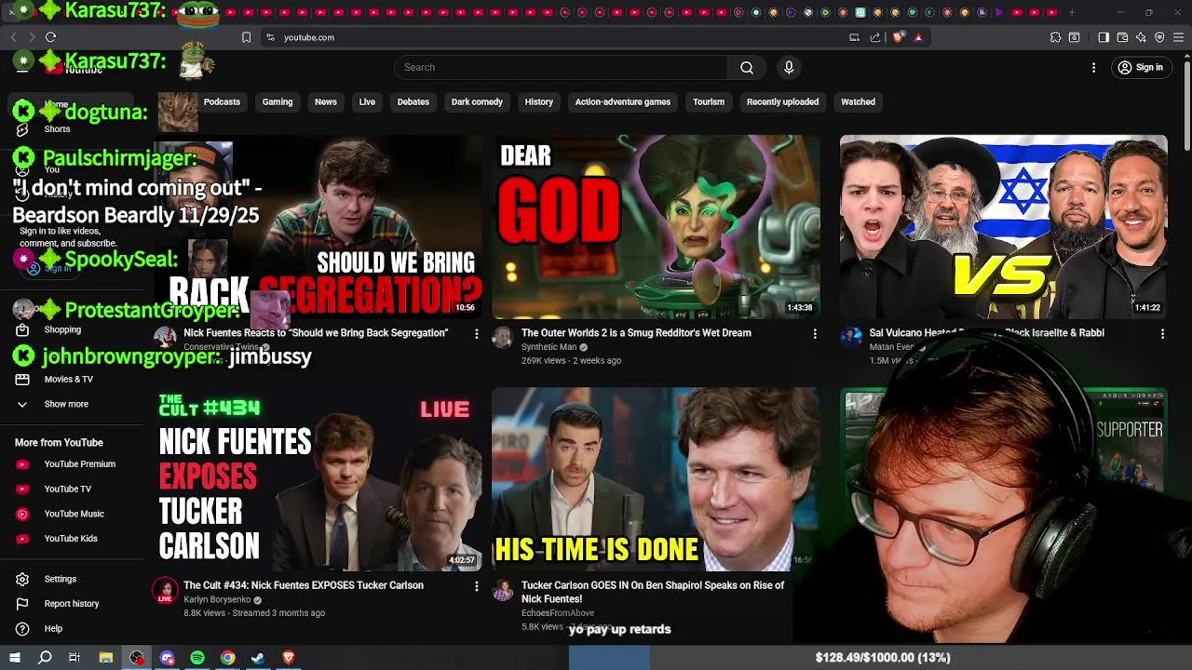
Task: Open File Explorer from the taskbar
Action: pos(106,658)
